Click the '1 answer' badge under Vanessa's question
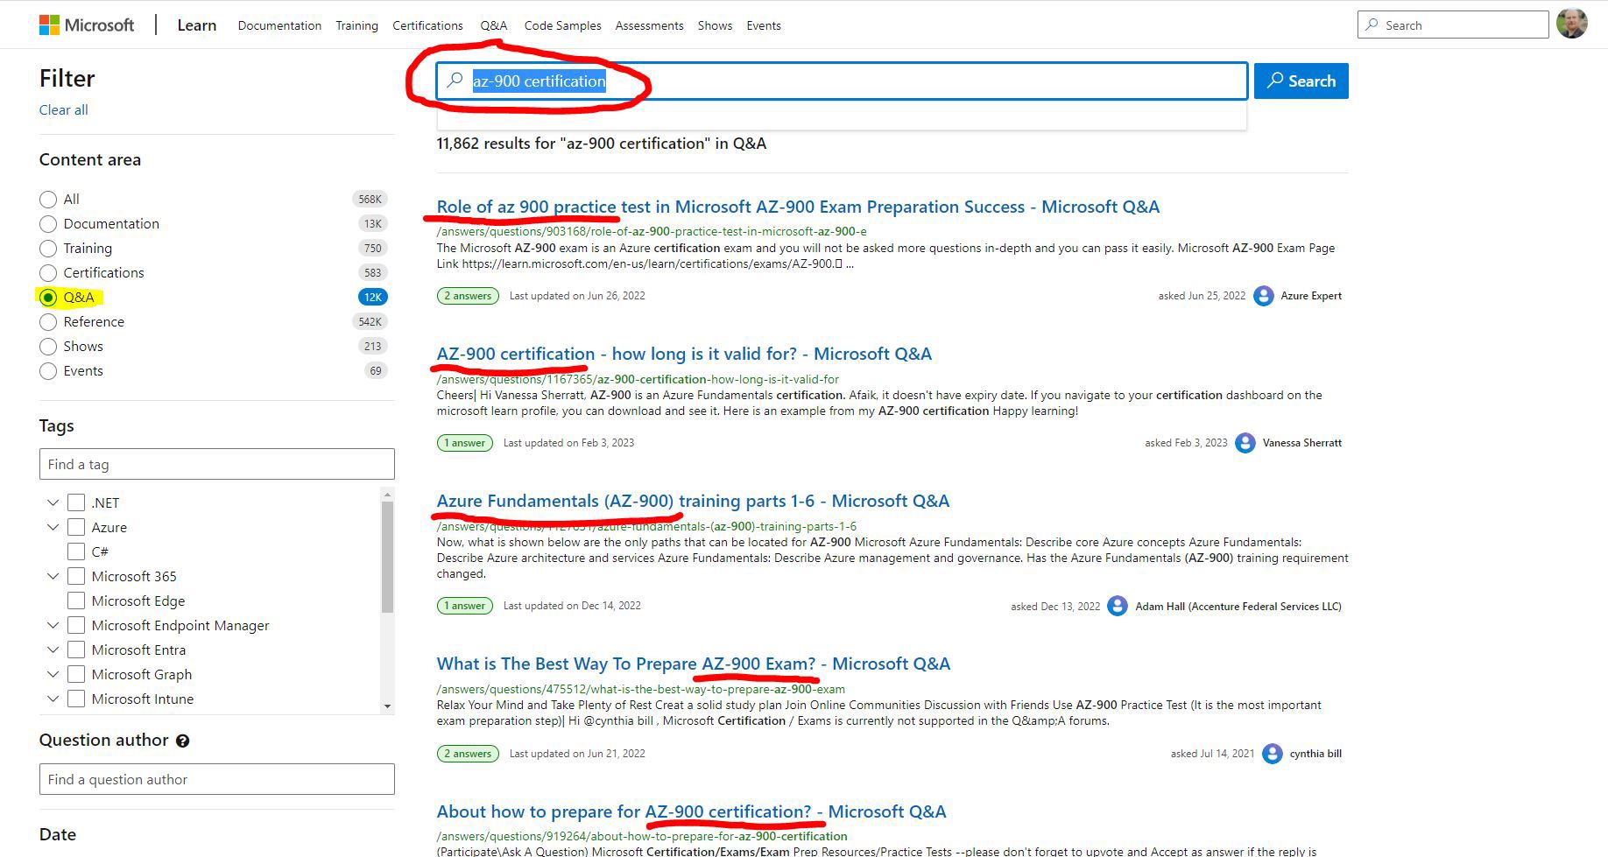This screenshot has height=857, width=1608. [465, 443]
